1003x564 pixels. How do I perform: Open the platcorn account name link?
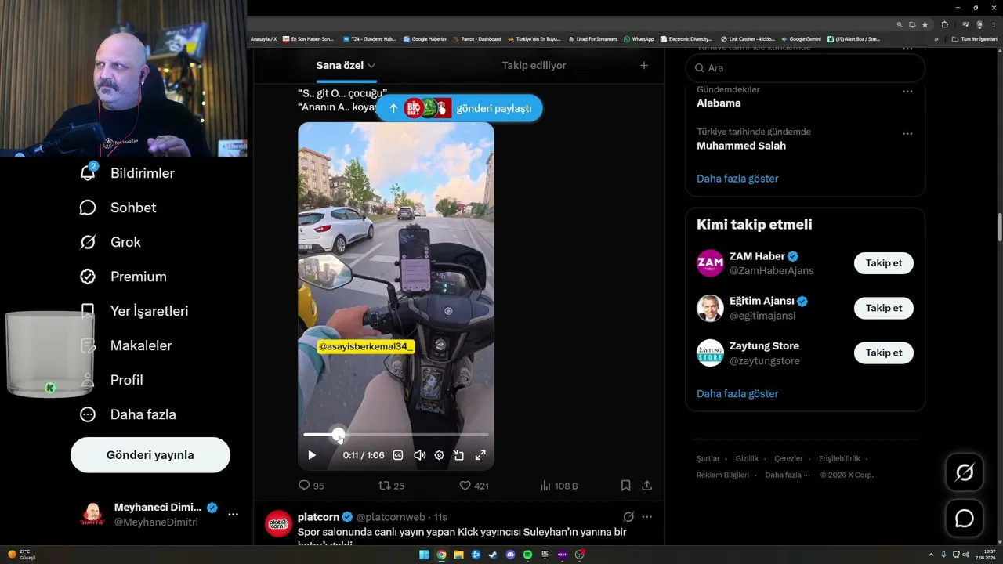(319, 517)
